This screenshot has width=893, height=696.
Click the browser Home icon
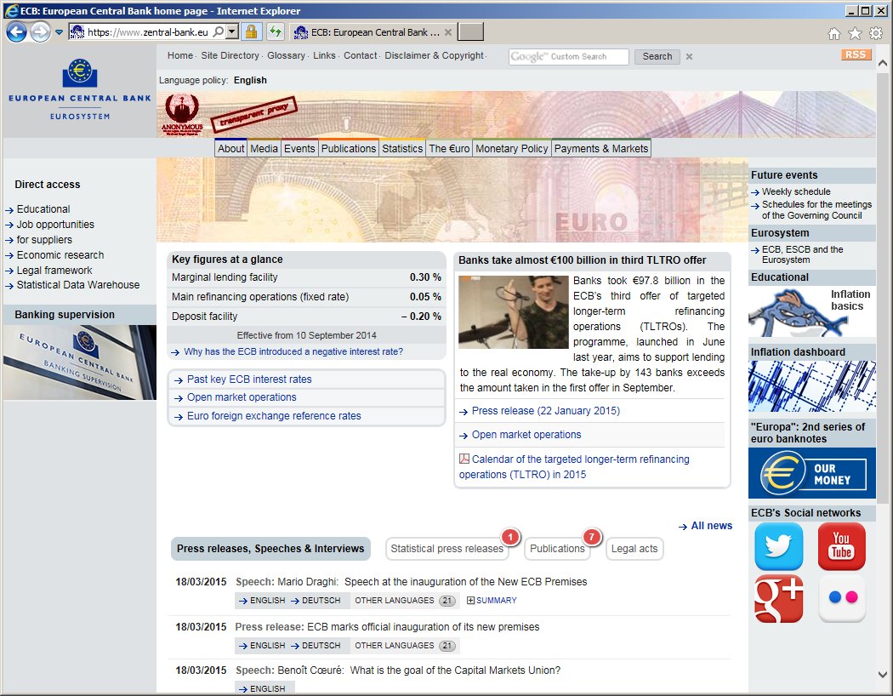click(834, 33)
